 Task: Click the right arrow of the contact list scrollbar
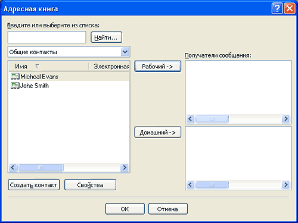click(125, 168)
